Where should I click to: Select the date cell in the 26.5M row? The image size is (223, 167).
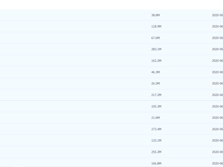(217, 83)
